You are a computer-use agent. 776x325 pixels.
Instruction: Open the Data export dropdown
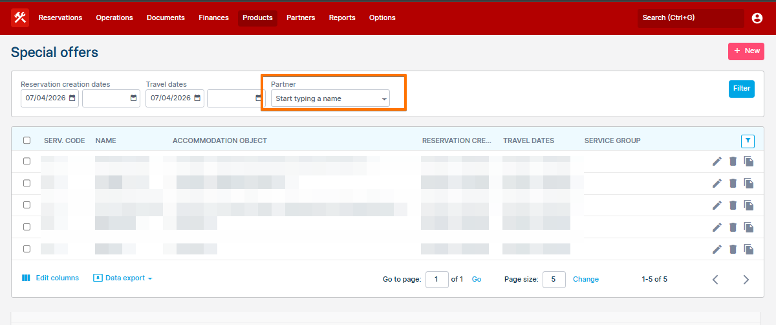[123, 278]
